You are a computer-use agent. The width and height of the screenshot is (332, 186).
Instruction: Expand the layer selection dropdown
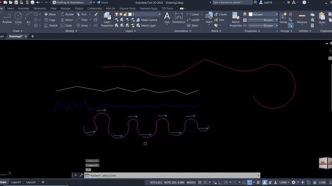tap(159, 14)
